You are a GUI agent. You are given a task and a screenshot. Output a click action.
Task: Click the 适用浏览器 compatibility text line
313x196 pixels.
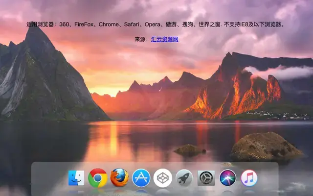click(156, 24)
